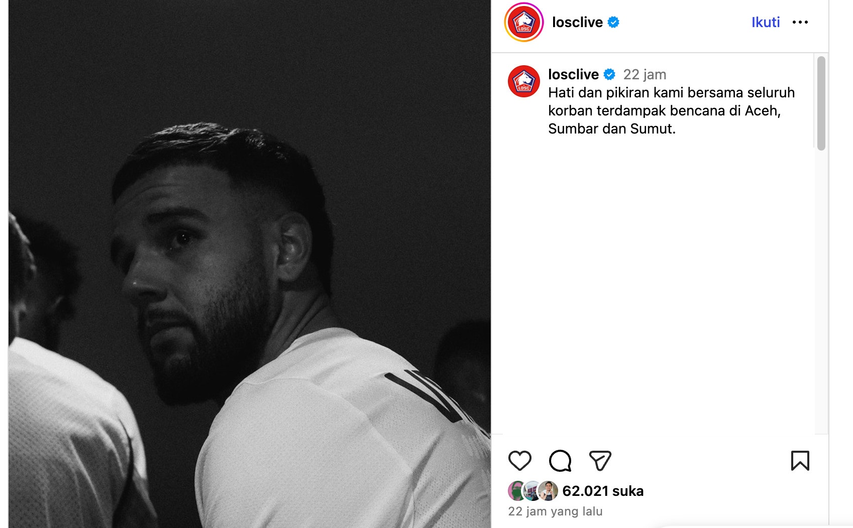Click the 22 jam yang lalu timestamp
Image resolution: width=853 pixels, height=528 pixels.
(x=555, y=511)
